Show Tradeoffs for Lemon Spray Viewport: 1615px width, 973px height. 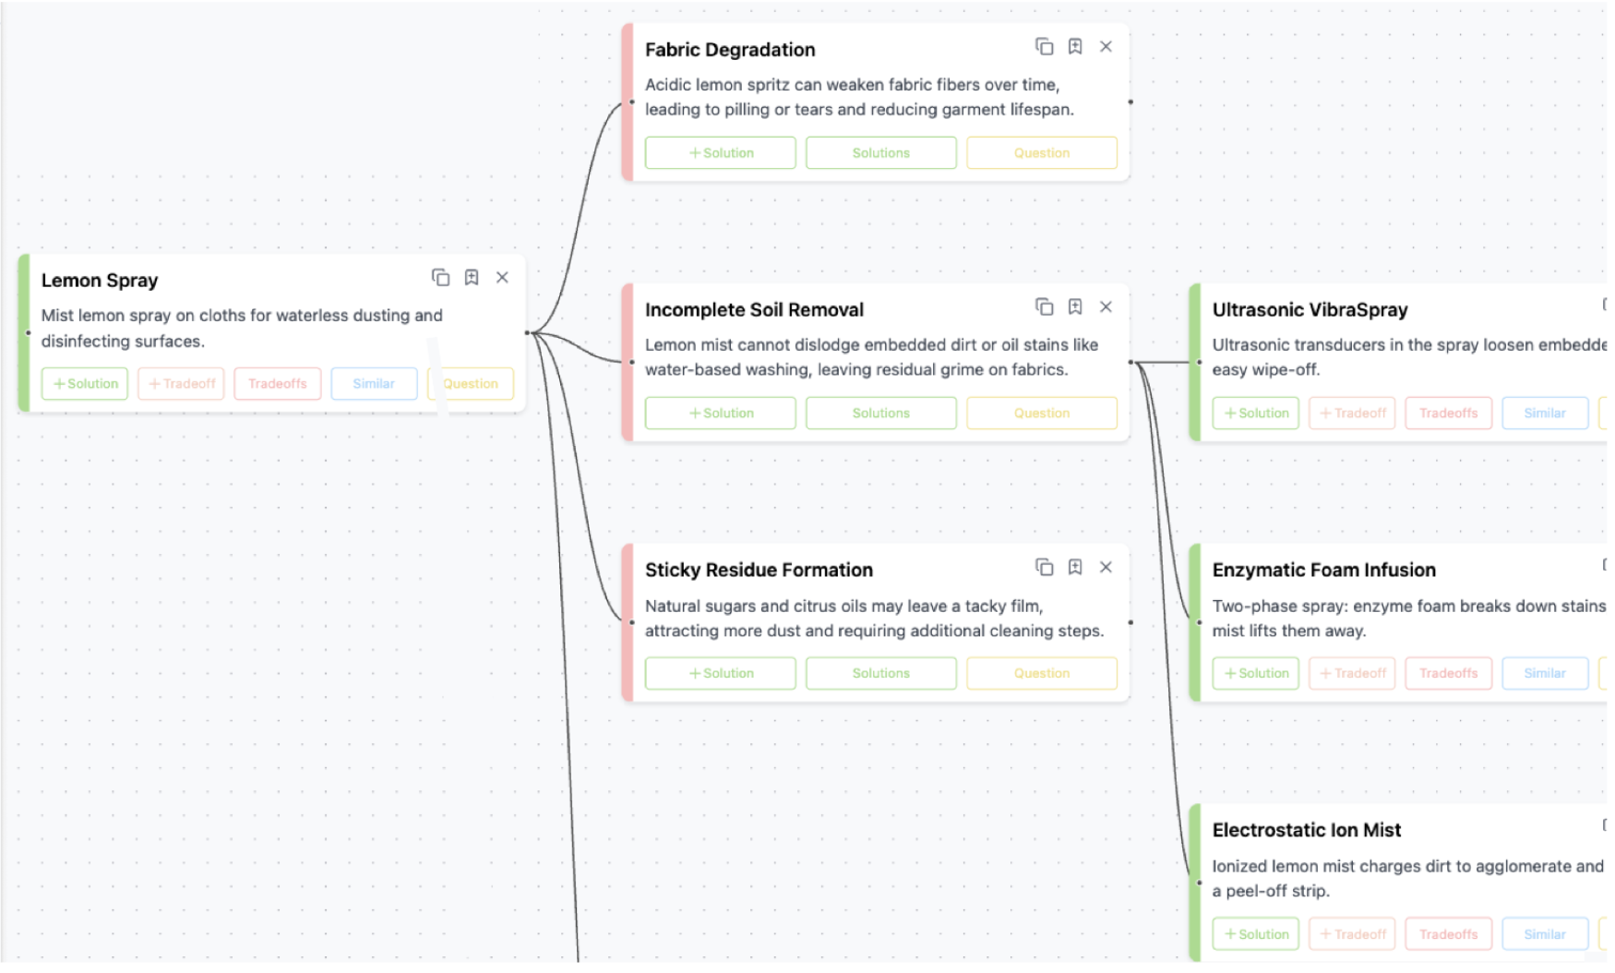coord(277,384)
